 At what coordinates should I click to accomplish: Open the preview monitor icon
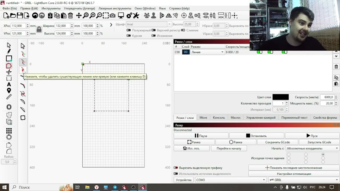(x=121, y=16)
